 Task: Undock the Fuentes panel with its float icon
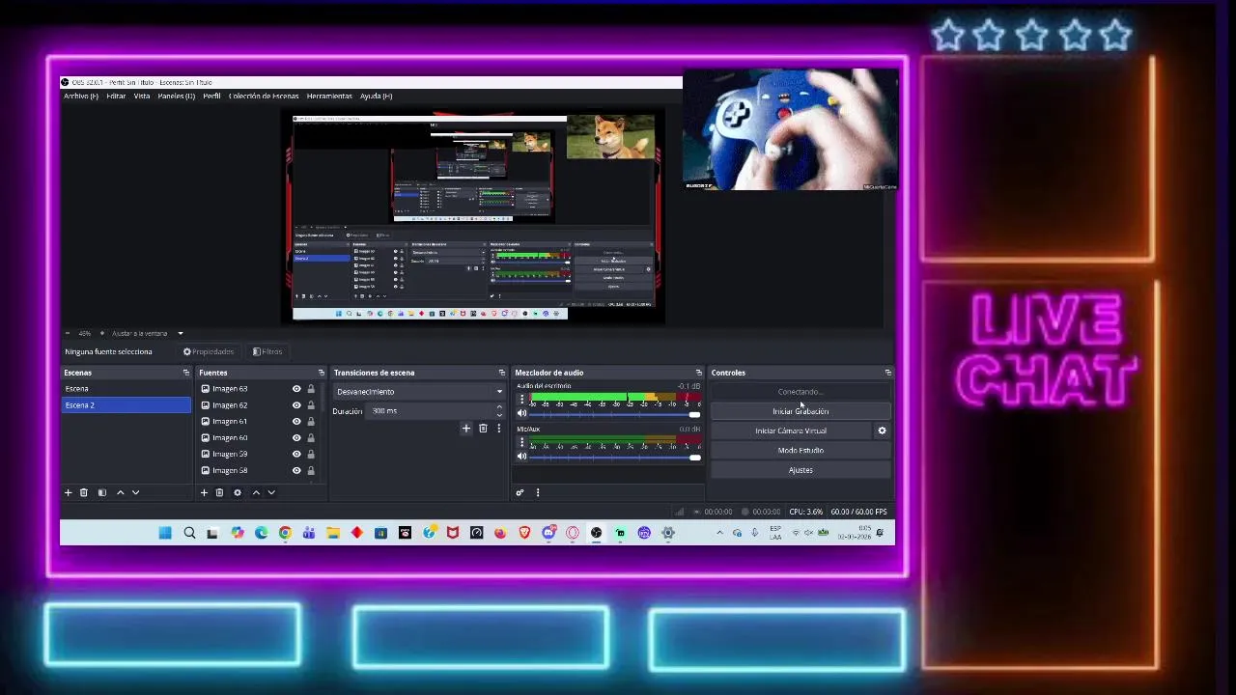(x=322, y=373)
